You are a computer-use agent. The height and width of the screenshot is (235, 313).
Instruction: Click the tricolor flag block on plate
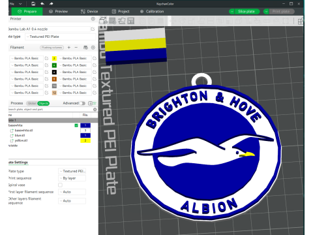coord(136,46)
